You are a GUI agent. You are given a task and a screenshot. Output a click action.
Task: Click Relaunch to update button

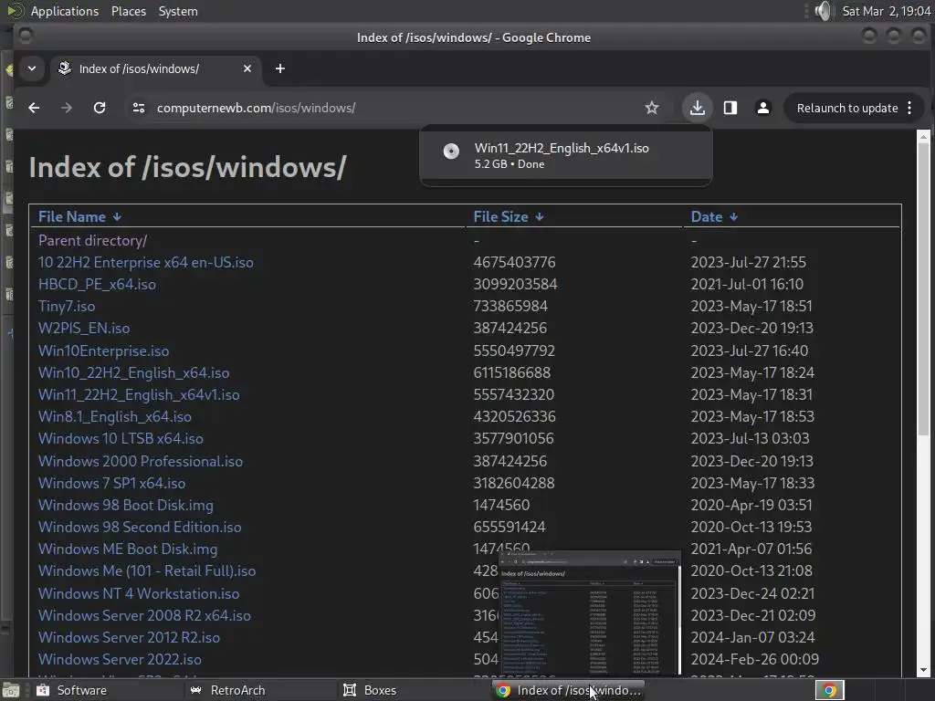[846, 108]
